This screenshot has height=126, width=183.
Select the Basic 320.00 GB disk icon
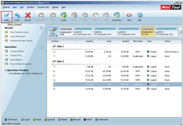53,30
